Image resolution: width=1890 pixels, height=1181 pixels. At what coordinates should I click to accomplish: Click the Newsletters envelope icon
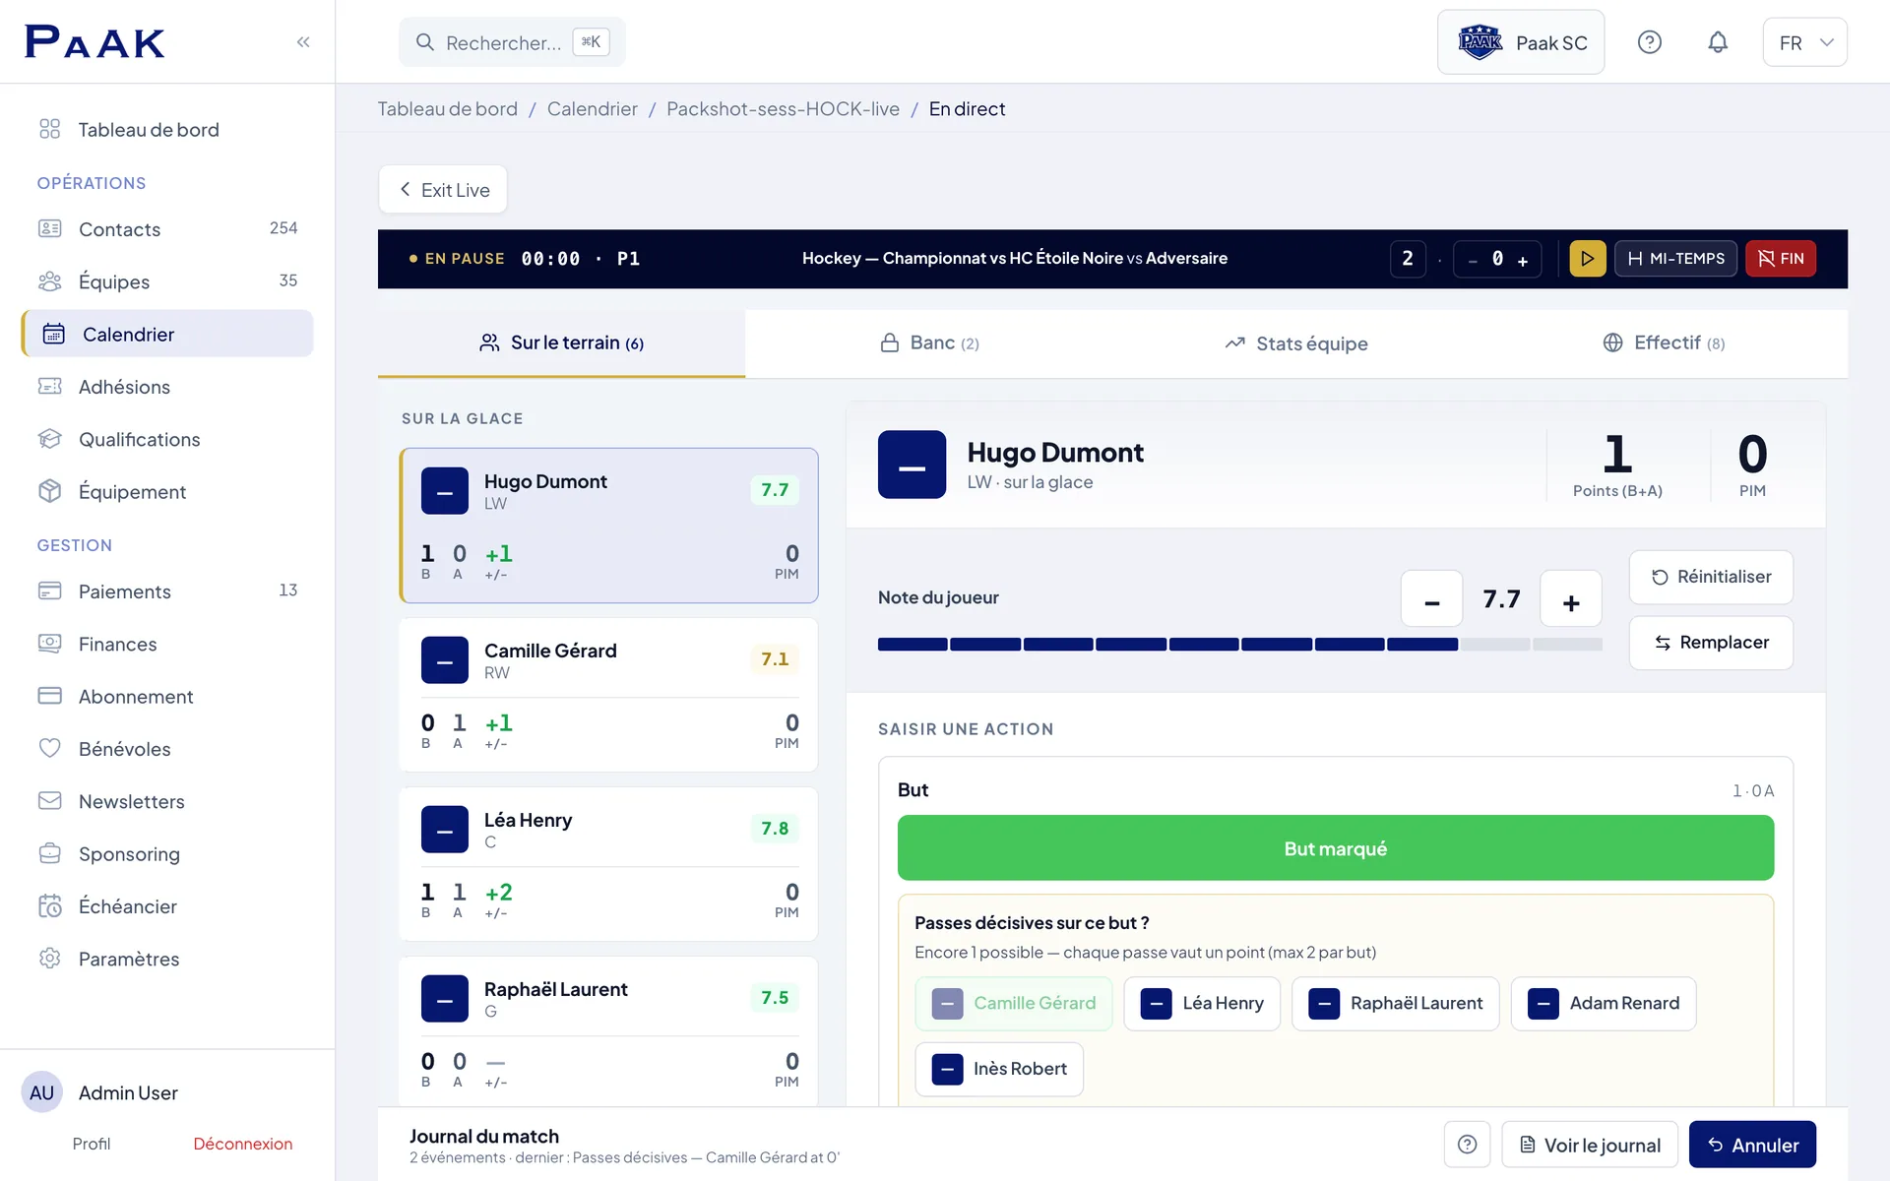tap(50, 801)
